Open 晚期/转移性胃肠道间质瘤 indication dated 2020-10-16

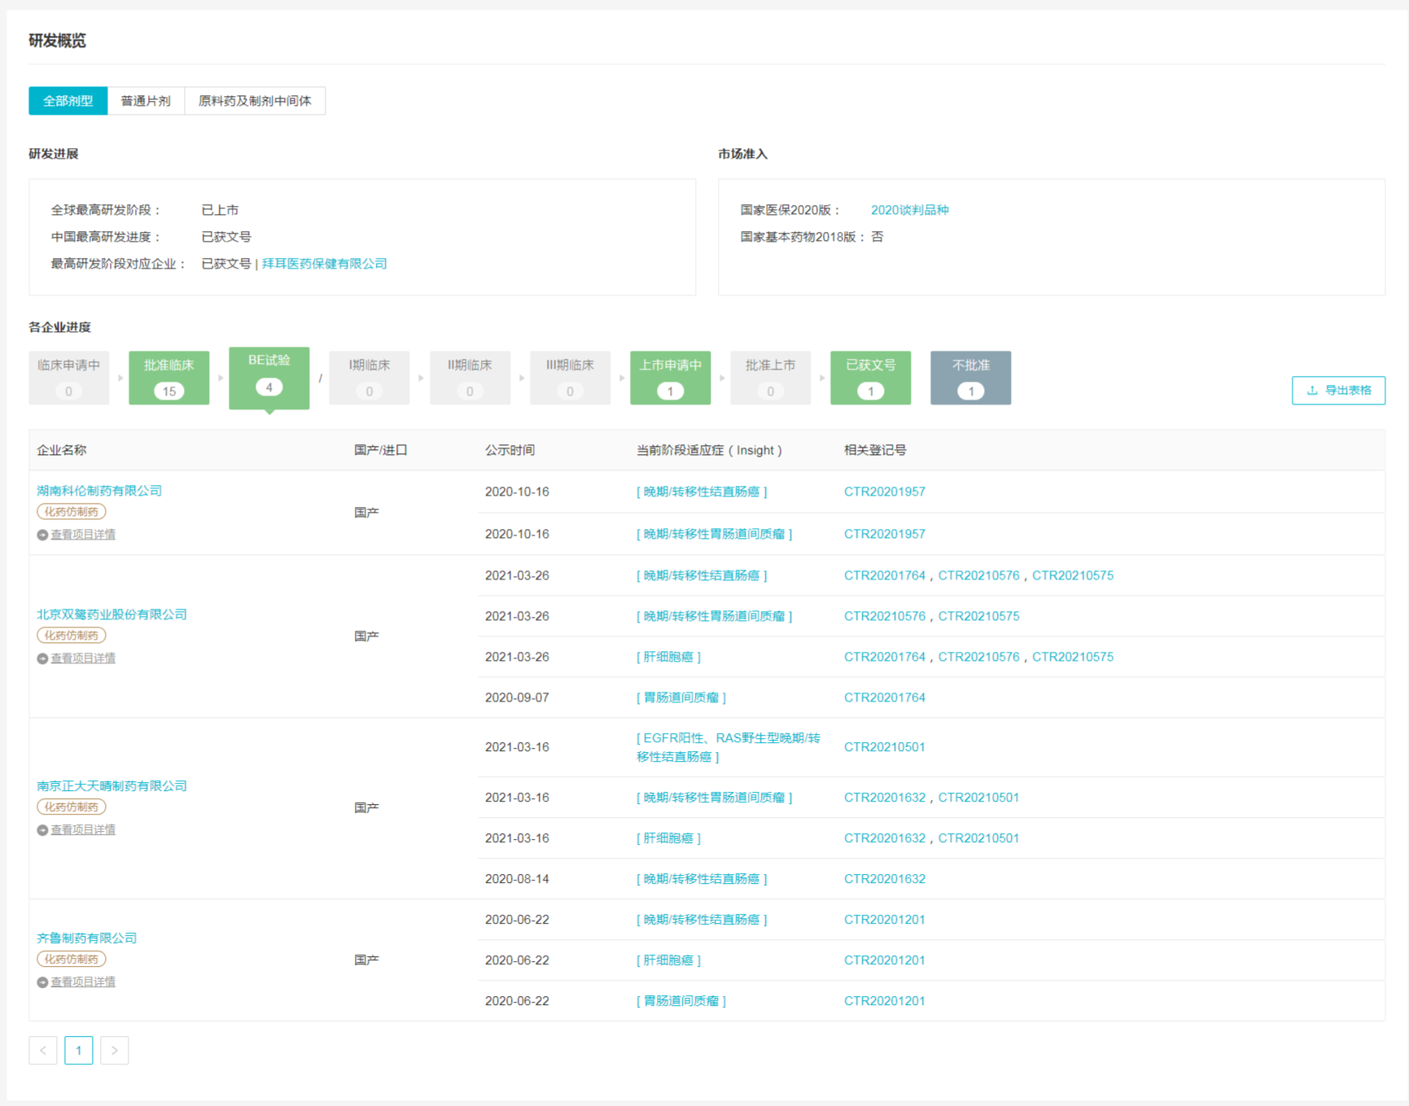click(x=714, y=534)
